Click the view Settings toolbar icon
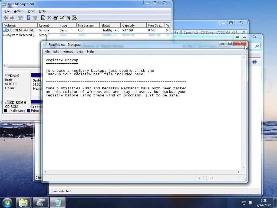 [x=74, y=18]
